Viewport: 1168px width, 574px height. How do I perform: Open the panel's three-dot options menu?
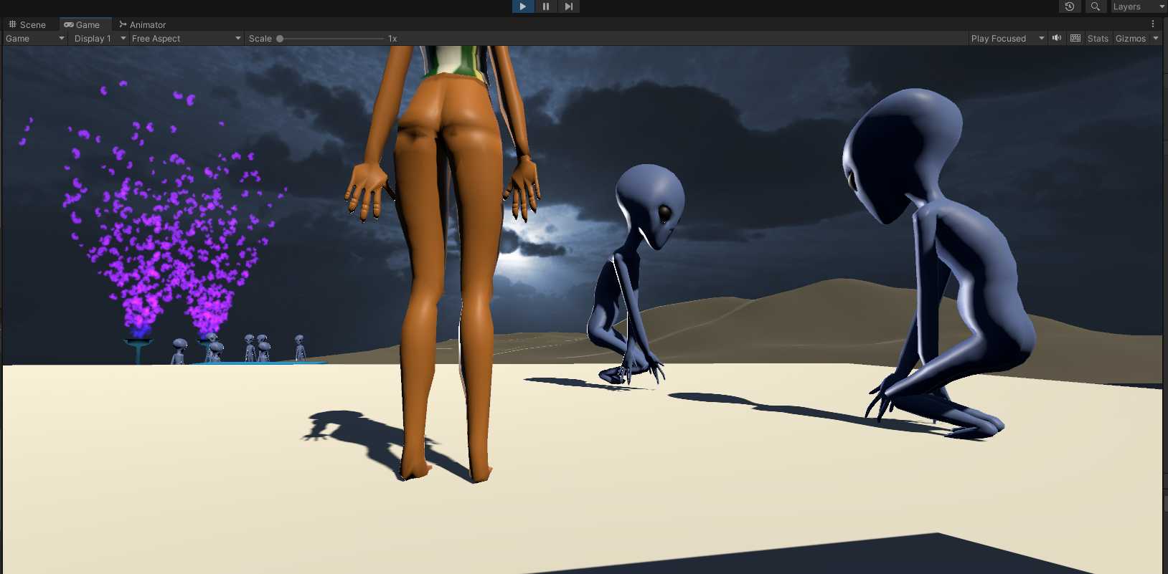pyautogui.click(x=1153, y=24)
